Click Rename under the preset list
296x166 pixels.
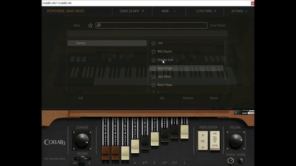click(x=188, y=98)
